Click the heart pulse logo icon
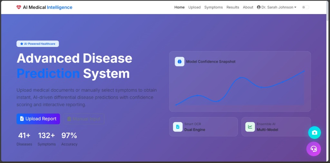This screenshot has width=330, height=163. 19,7
